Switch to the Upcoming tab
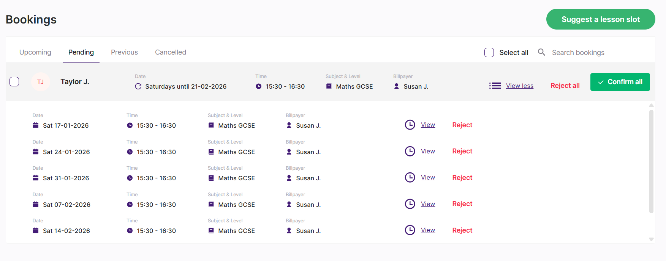 (35, 52)
